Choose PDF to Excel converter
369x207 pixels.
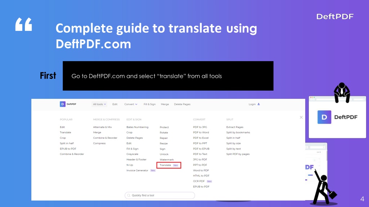(201, 138)
